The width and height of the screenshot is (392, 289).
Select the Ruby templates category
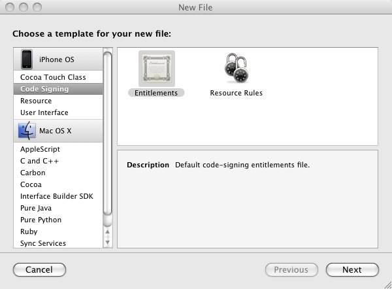(29, 231)
